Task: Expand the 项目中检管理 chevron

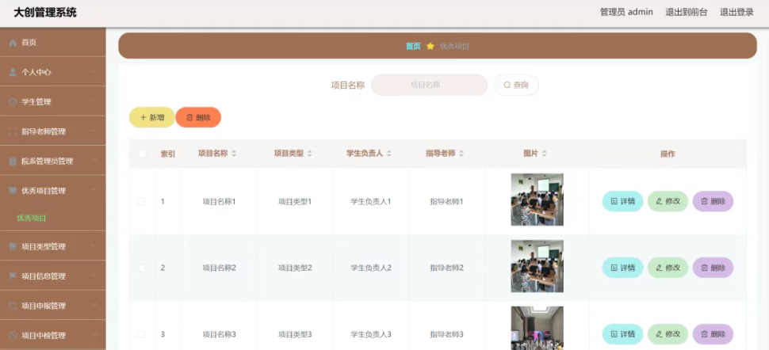Action: [94, 336]
